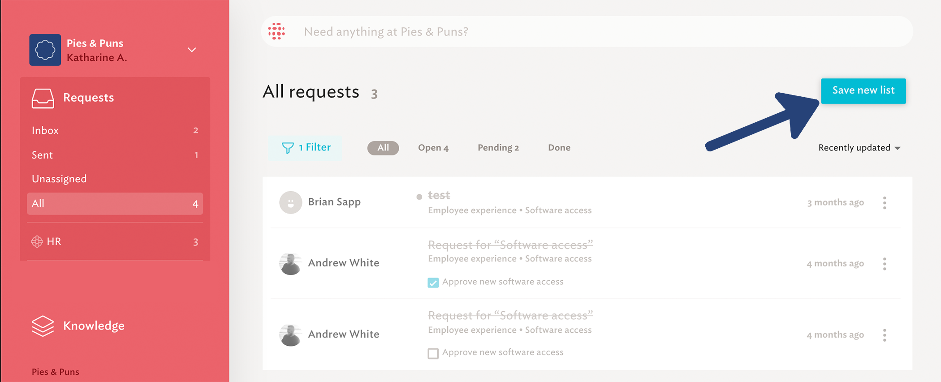Click Brian Sapp's avatar
941x382 pixels.
(290, 202)
